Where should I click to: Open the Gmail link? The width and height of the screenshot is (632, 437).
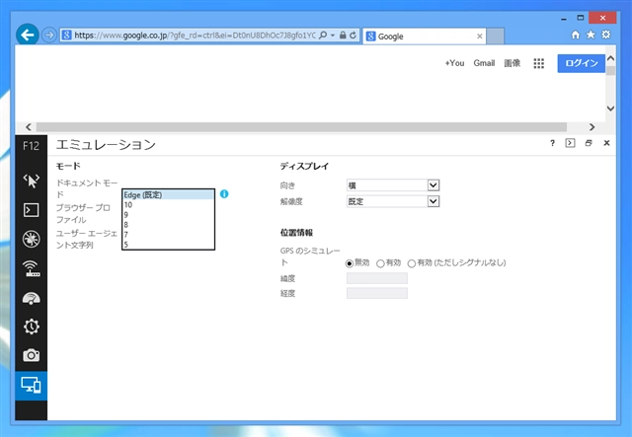click(484, 63)
